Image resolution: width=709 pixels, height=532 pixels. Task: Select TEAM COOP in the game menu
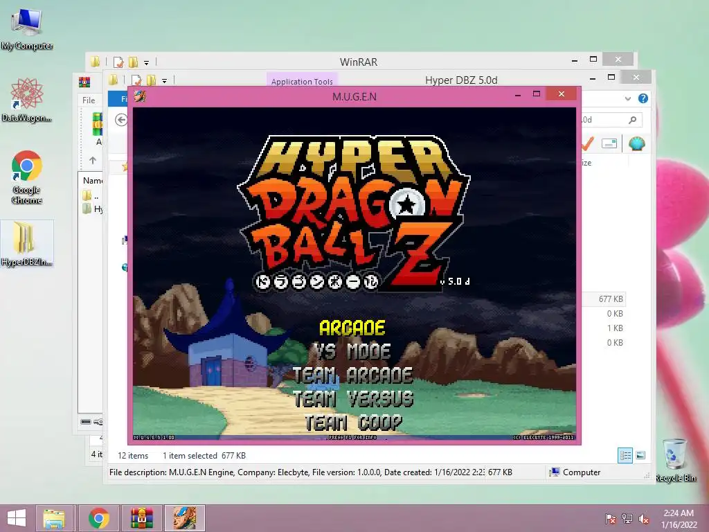click(x=353, y=423)
